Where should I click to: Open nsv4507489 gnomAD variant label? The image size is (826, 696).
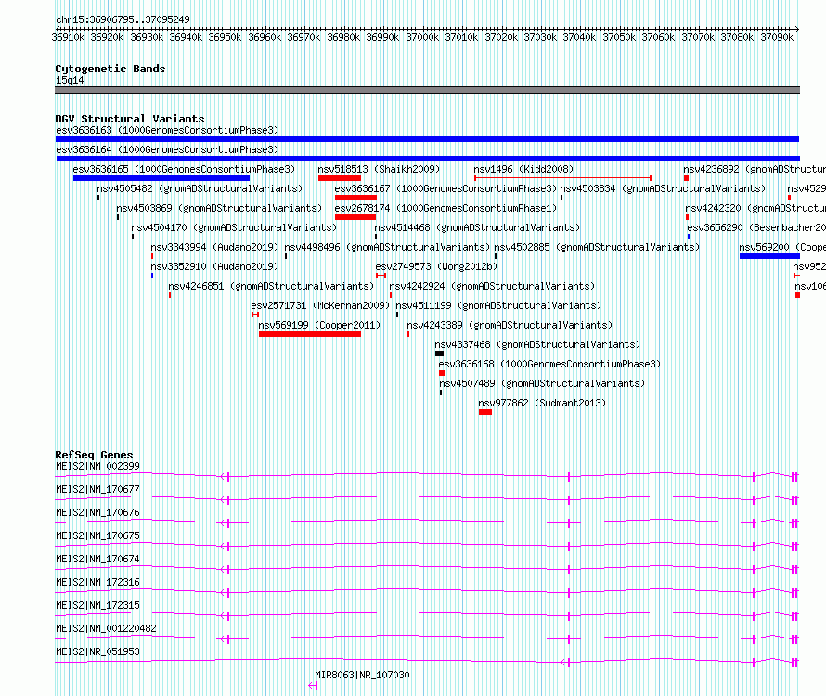coord(542,383)
